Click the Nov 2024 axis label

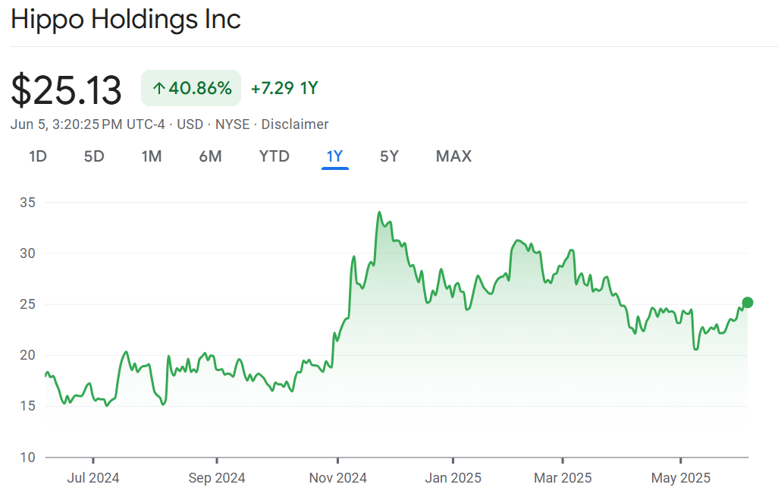pos(338,478)
